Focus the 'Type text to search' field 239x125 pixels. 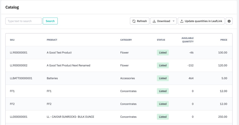pos(24,21)
